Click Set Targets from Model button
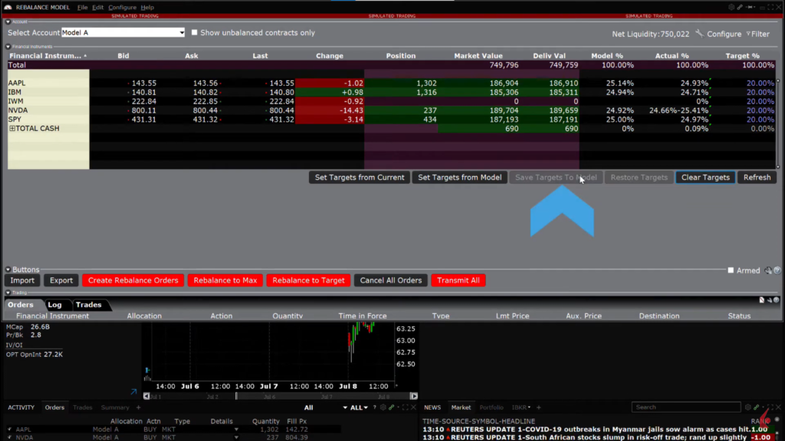 [459, 178]
